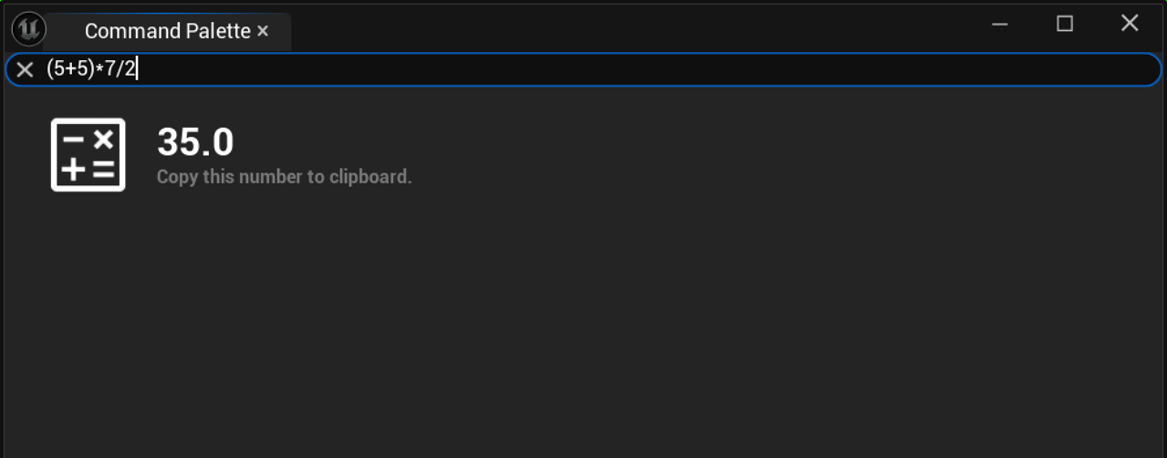The width and height of the screenshot is (1167, 458).
Task: Click "Copy this number to clipboard." text
Action: (284, 177)
